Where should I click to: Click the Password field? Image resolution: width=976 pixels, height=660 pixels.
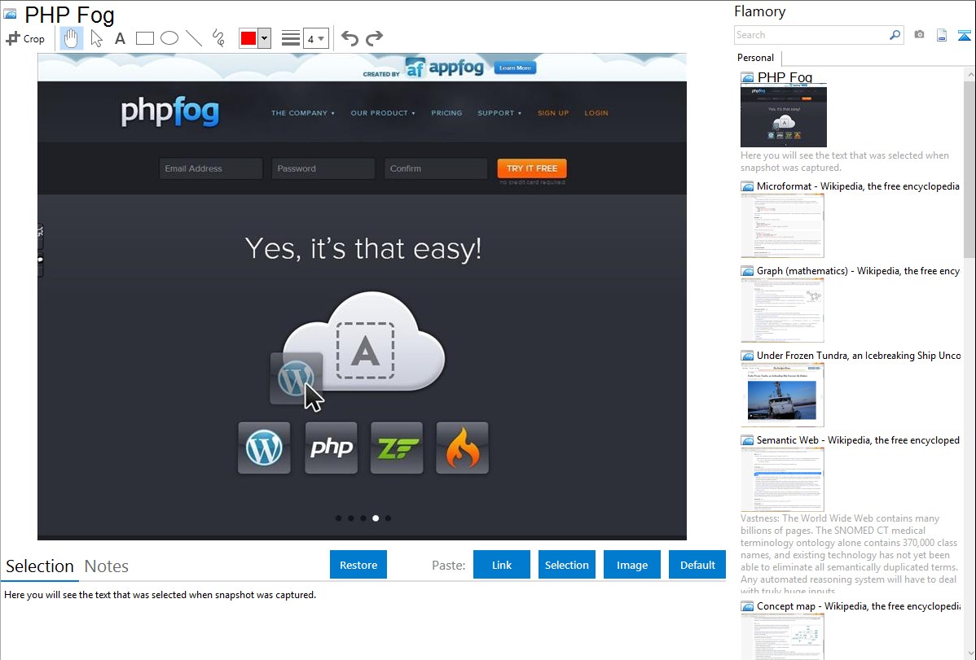tap(323, 168)
